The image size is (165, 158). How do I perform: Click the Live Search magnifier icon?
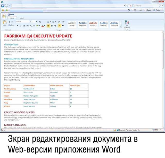[160, 6]
